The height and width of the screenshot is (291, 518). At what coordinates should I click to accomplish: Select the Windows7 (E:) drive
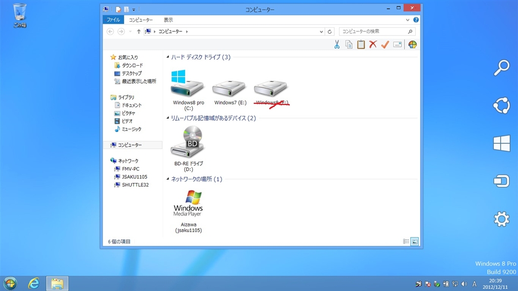coord(230,92)
